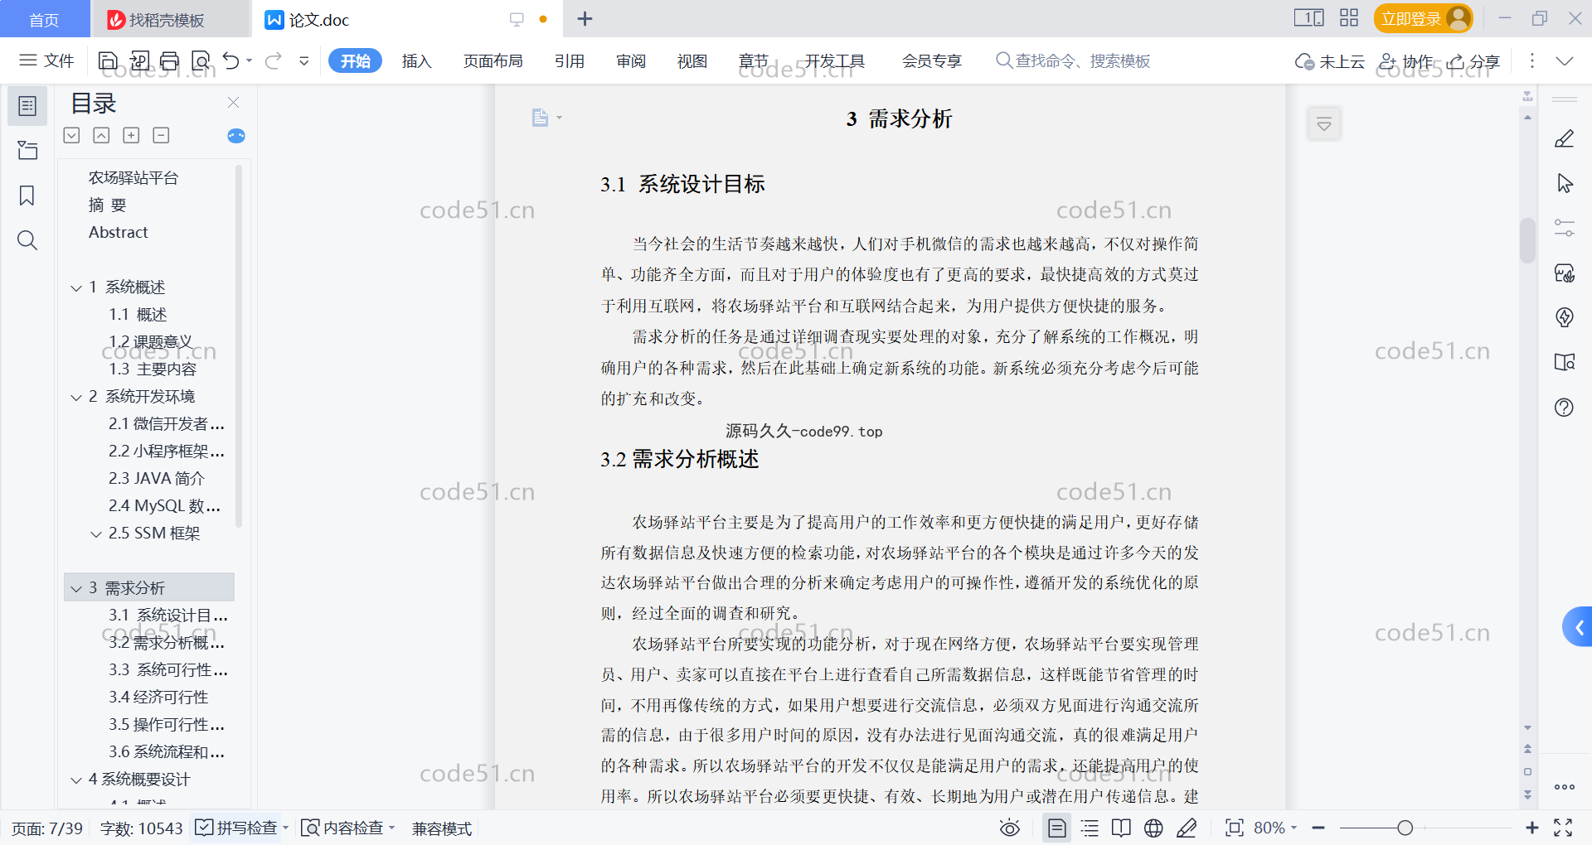Open the help question mark icon

pos(1564,407)
